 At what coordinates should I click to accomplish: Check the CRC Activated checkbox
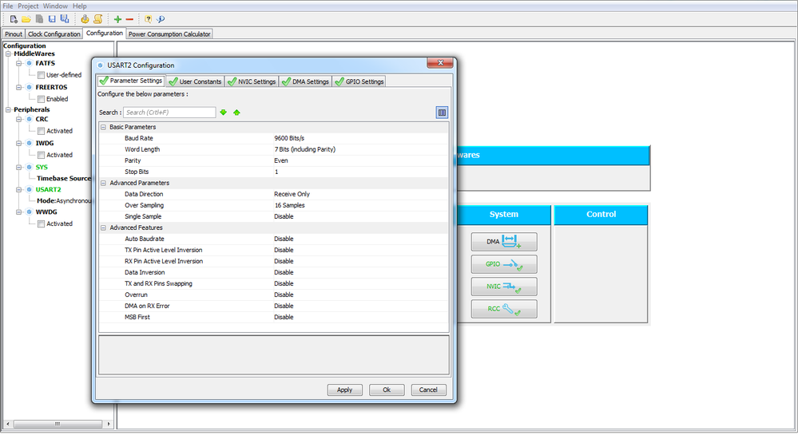pos(42,131)
